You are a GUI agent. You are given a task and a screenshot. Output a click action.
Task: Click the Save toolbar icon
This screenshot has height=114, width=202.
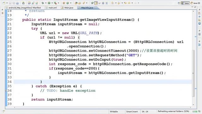10,3
